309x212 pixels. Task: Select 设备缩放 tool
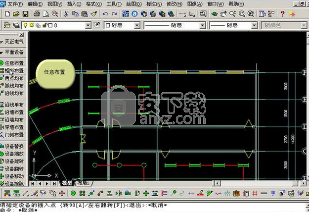tap(12, 154)
